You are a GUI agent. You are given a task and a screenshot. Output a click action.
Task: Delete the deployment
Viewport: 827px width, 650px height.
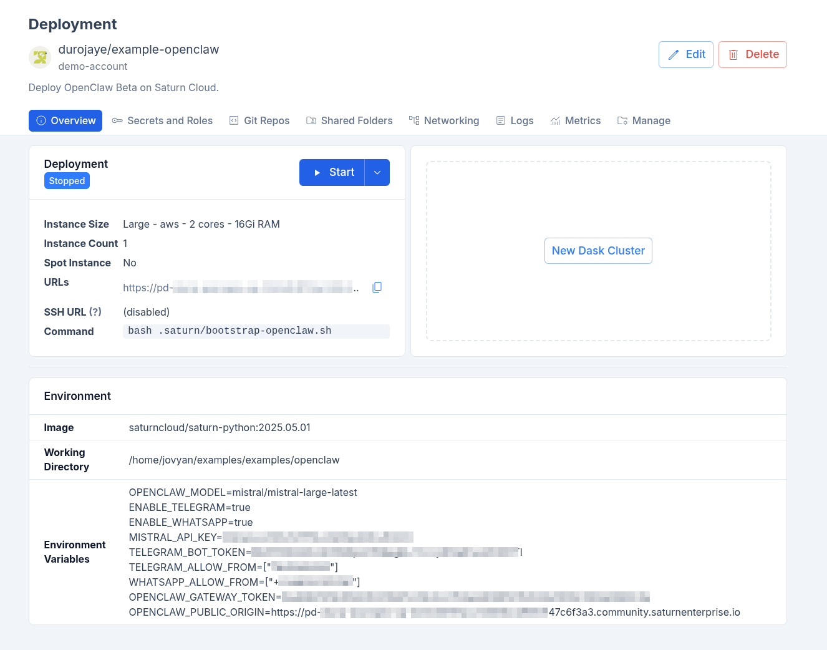tap(753, 55)
